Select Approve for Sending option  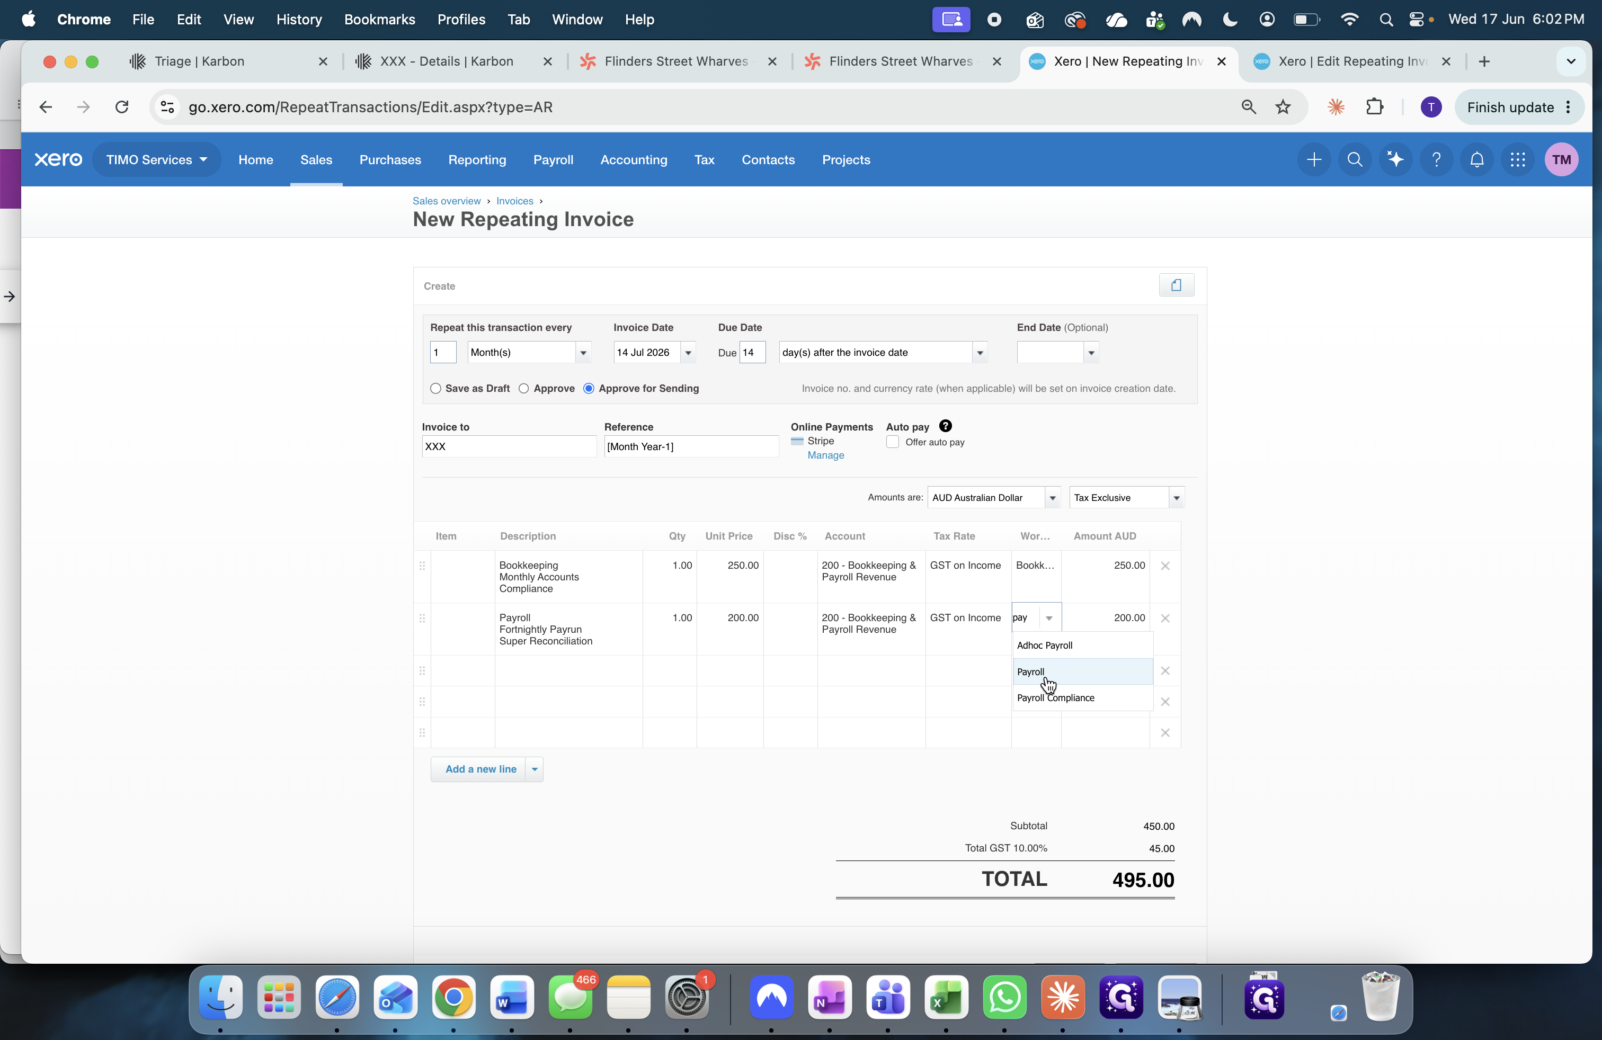589,389
